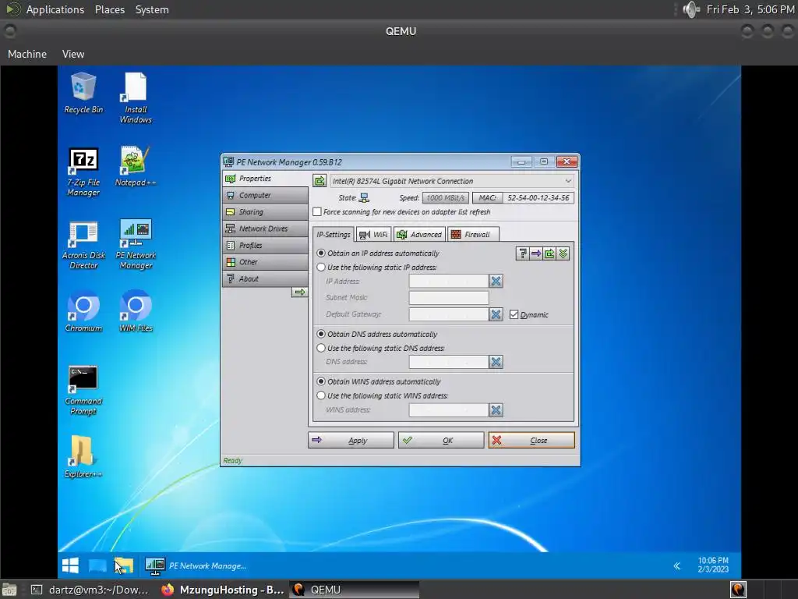Viewport: 798px width, 599px height.
Task: Select Obtain an IP address automatically
Action: [320, 253]
